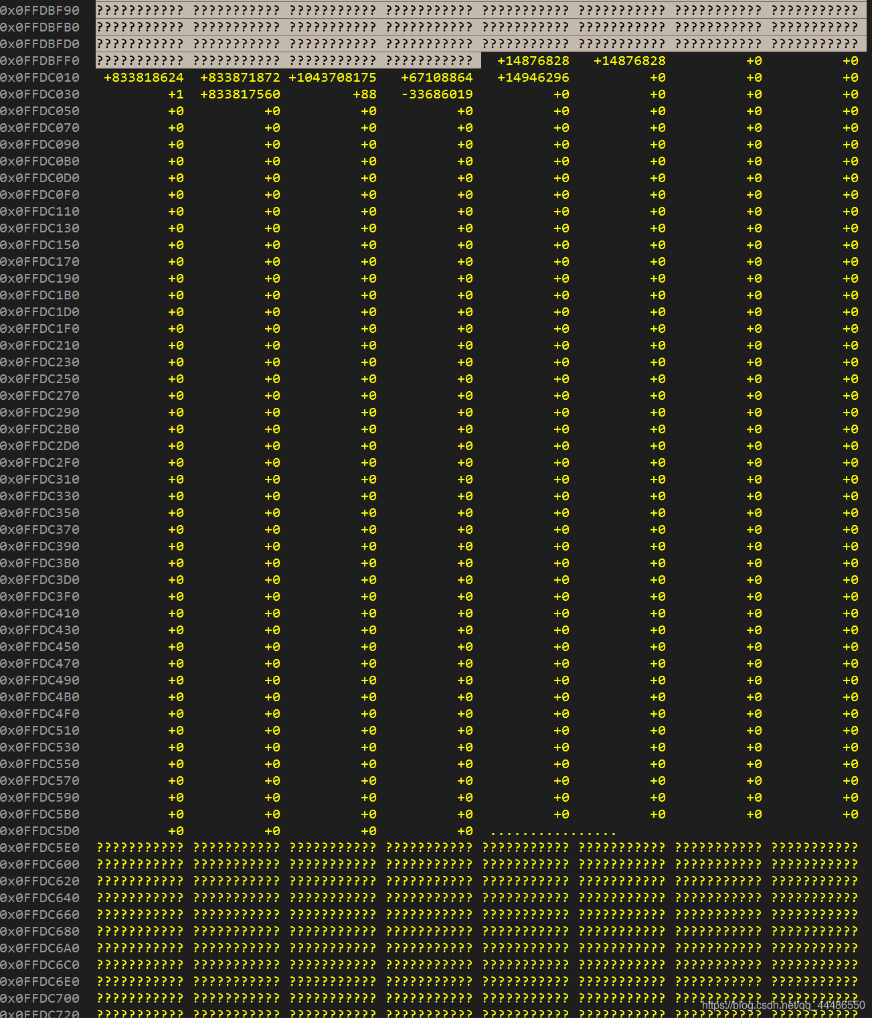Click the first question-mark block in row 0x0FFDC6A0
This screenshot has height=1018, width=872.
click(140, 948)
